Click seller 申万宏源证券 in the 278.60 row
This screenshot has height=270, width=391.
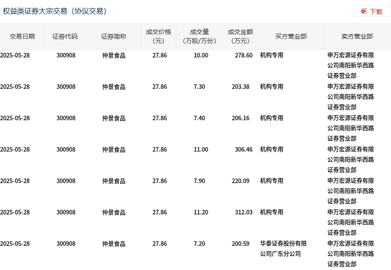coord(351,65)
